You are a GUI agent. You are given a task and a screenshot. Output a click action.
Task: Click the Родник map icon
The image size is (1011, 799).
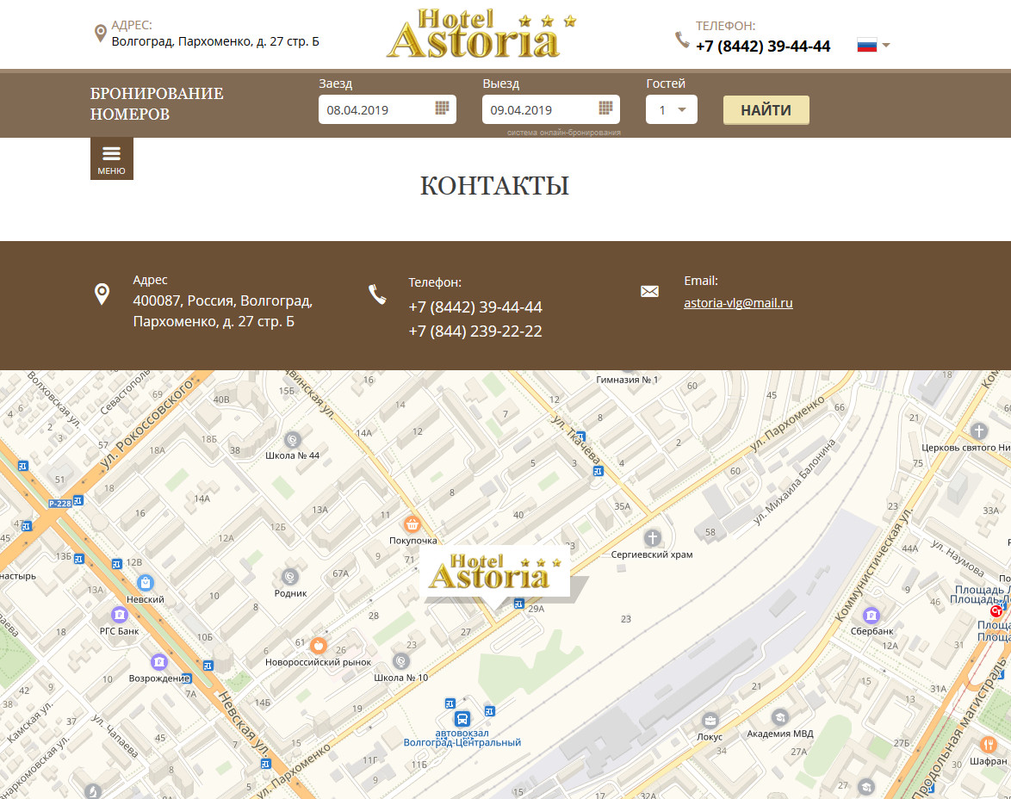[290, 577]
